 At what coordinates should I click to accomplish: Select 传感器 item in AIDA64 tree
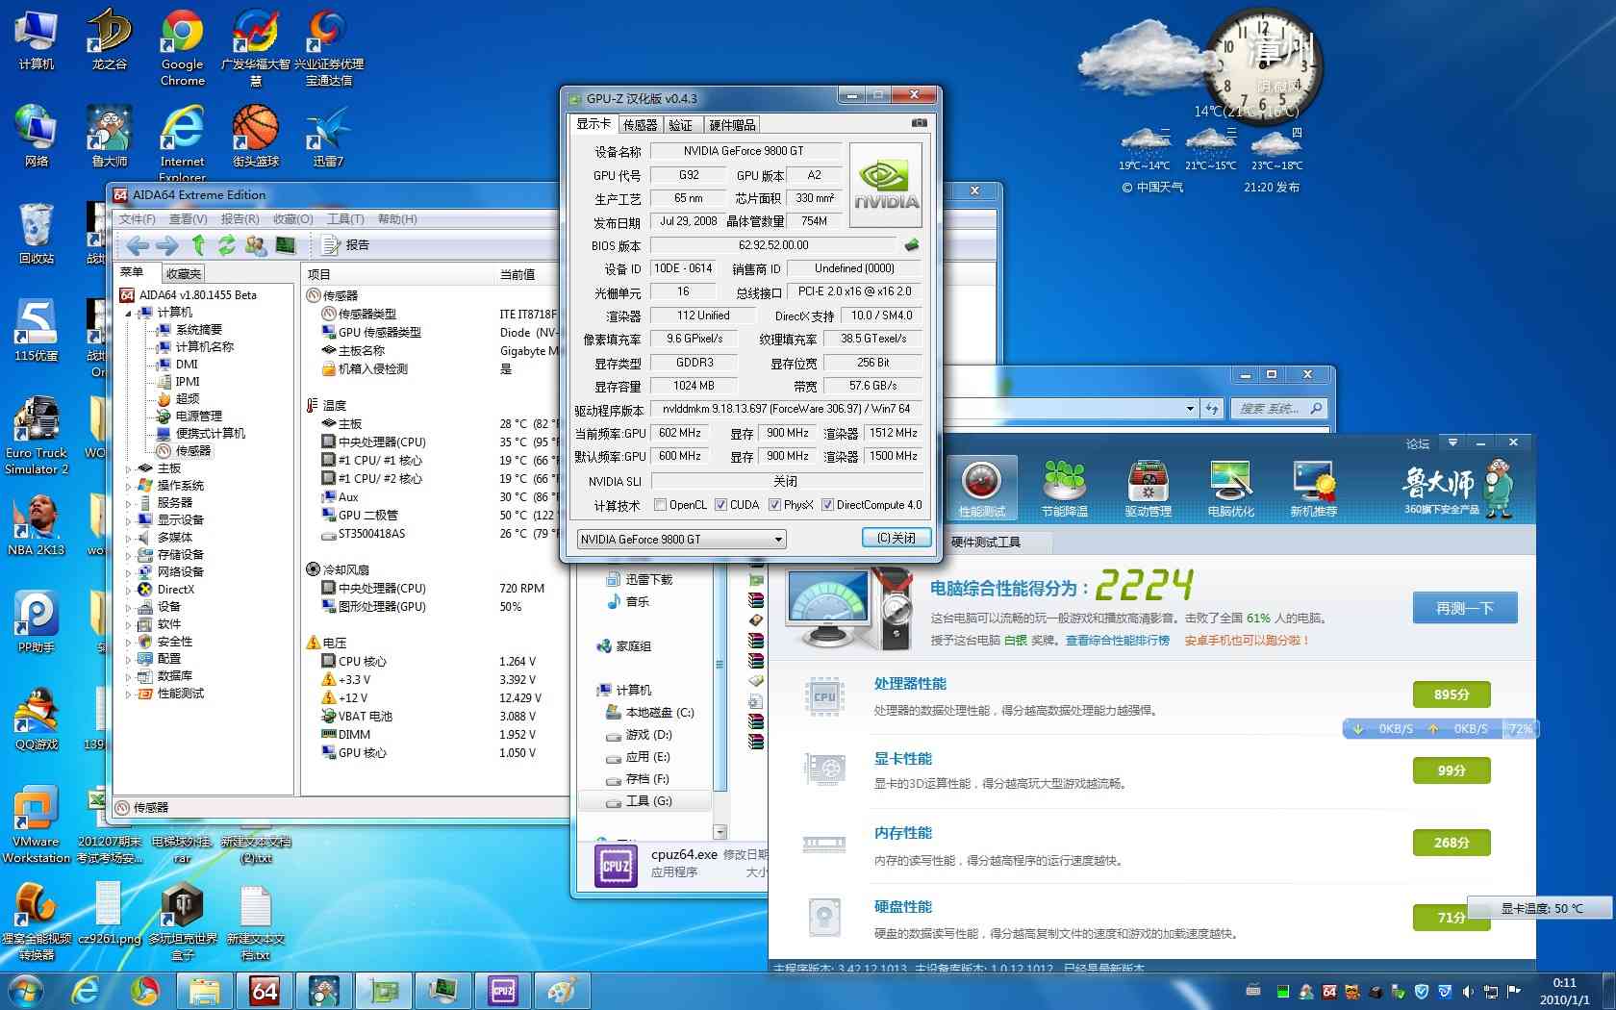pos(192,451)
